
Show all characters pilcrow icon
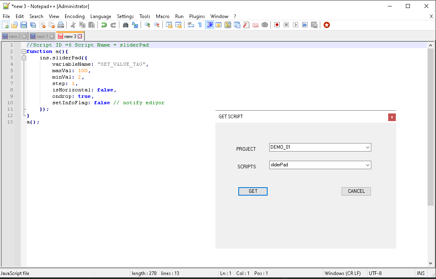(200, 25)
